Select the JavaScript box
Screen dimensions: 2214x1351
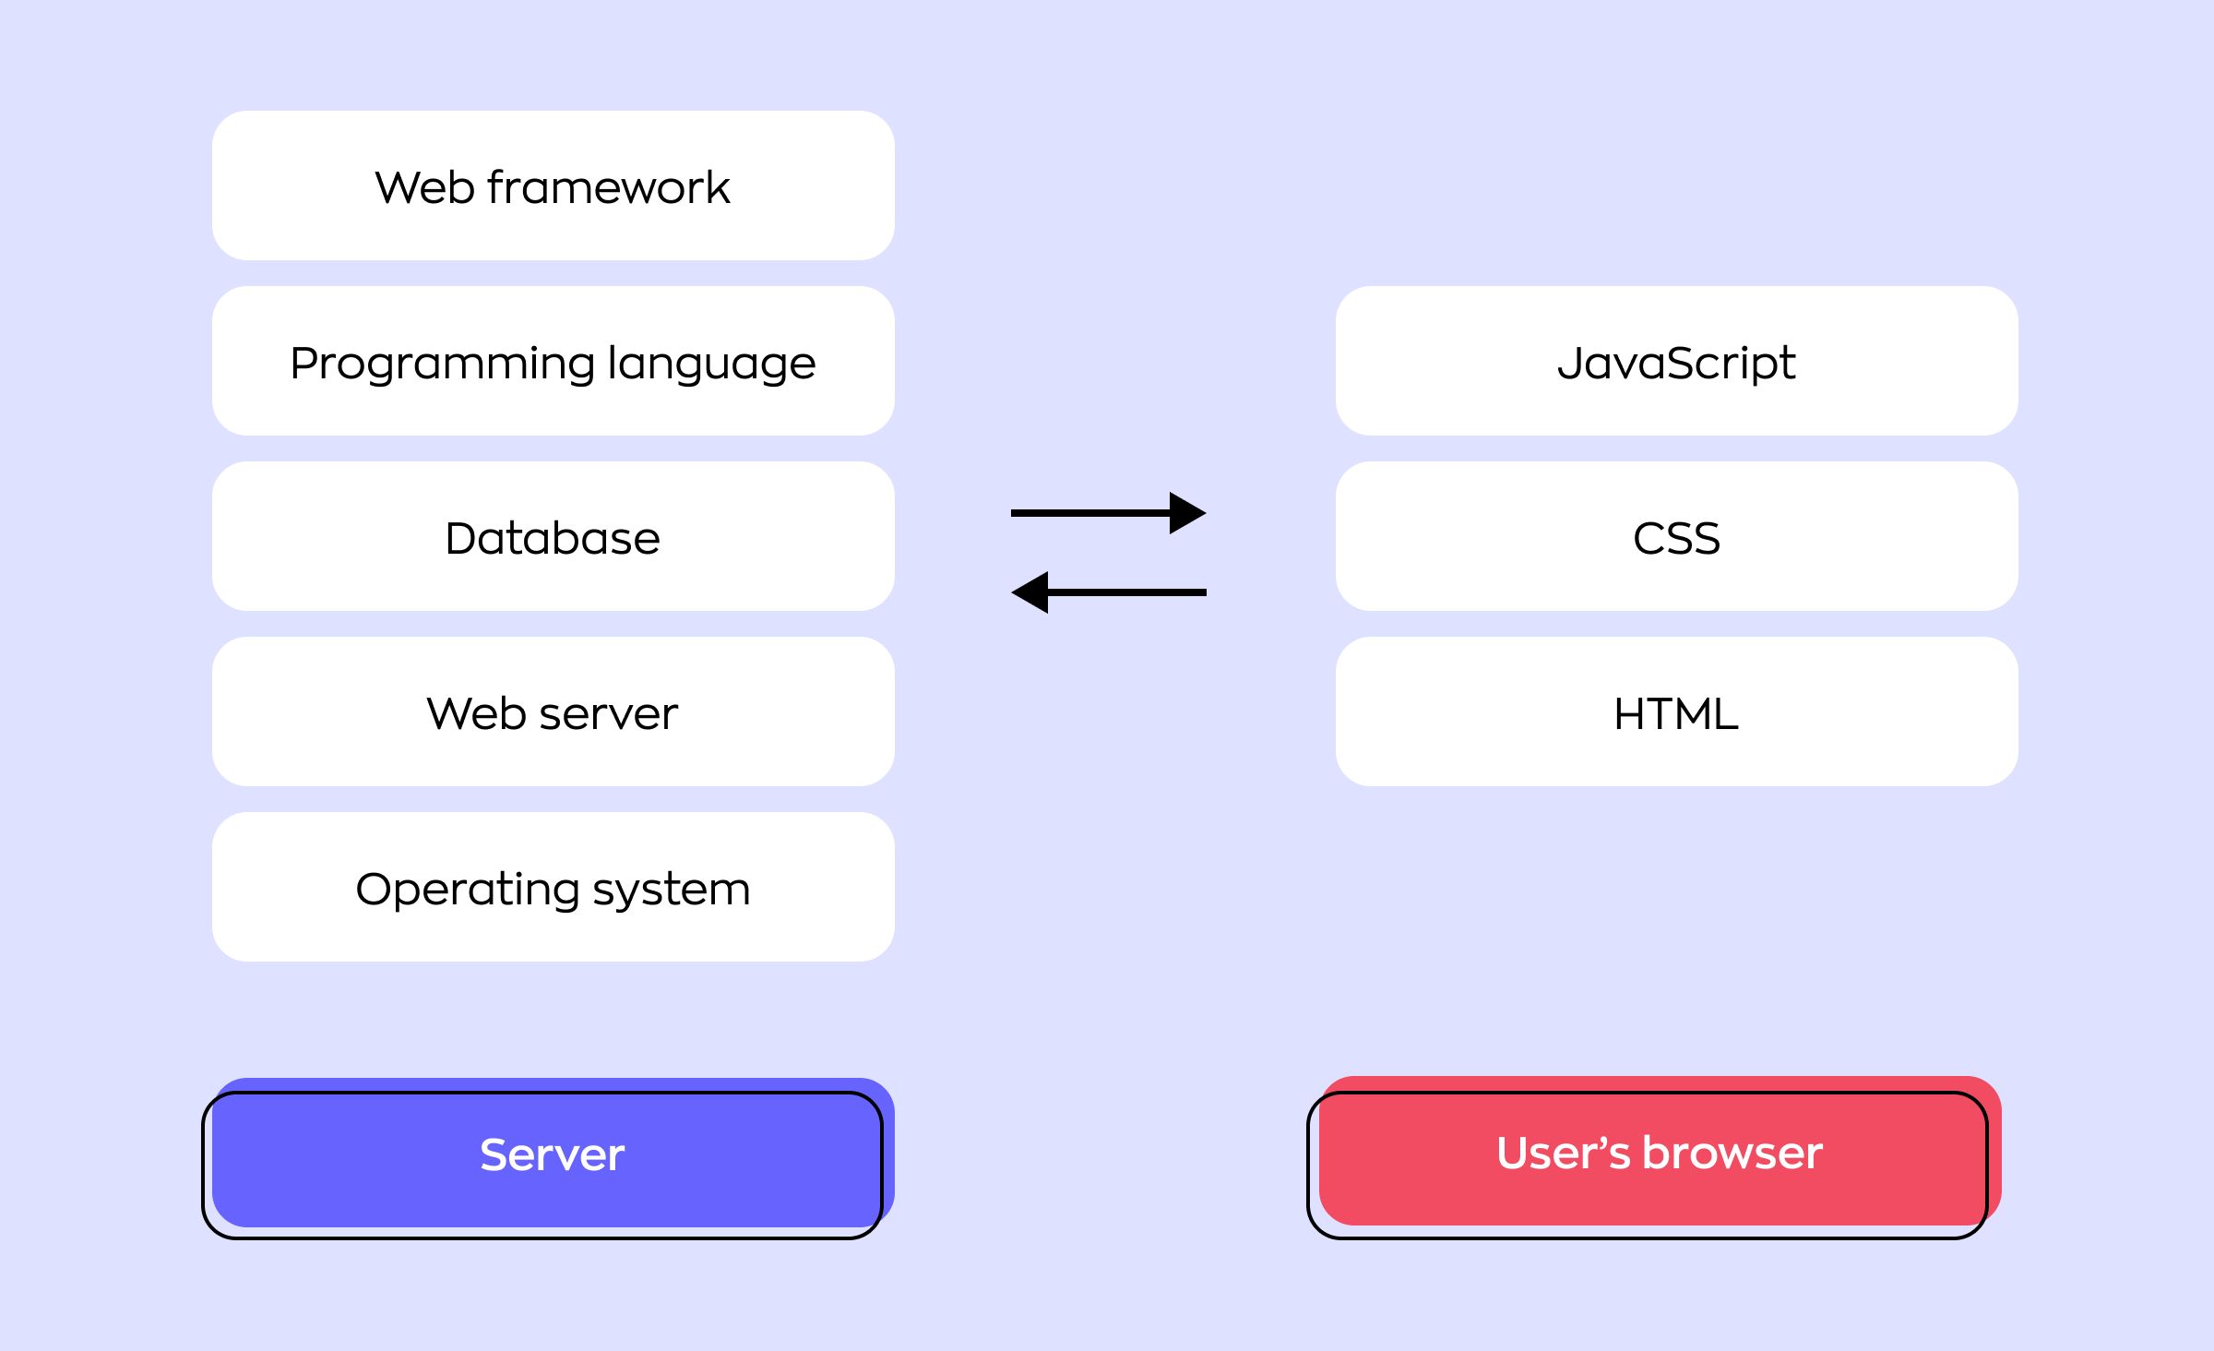[1676, 362]
